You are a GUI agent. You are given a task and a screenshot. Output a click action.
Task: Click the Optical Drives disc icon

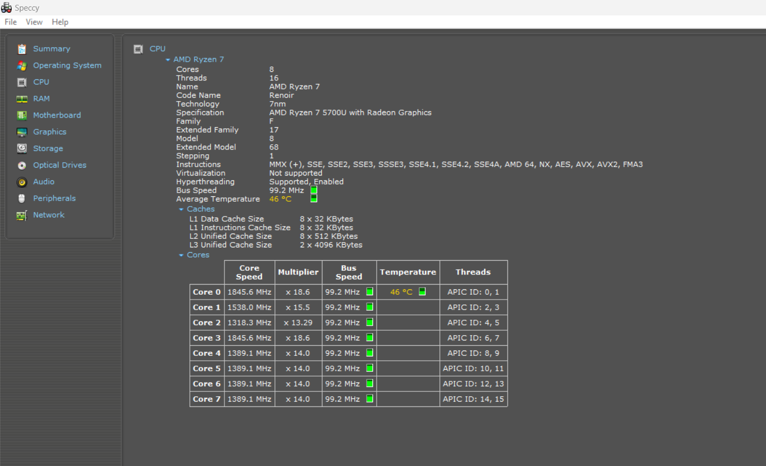point(22,165)
